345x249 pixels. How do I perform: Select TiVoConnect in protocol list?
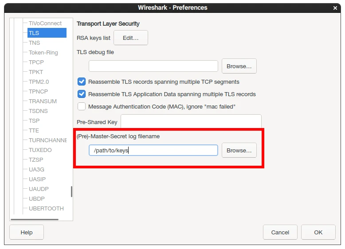tap(45, 23)
